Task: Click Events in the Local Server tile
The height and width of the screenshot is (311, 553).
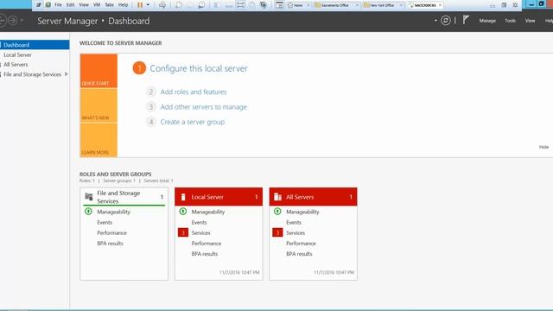Action: pyautogui.click(x=199, y=222)
